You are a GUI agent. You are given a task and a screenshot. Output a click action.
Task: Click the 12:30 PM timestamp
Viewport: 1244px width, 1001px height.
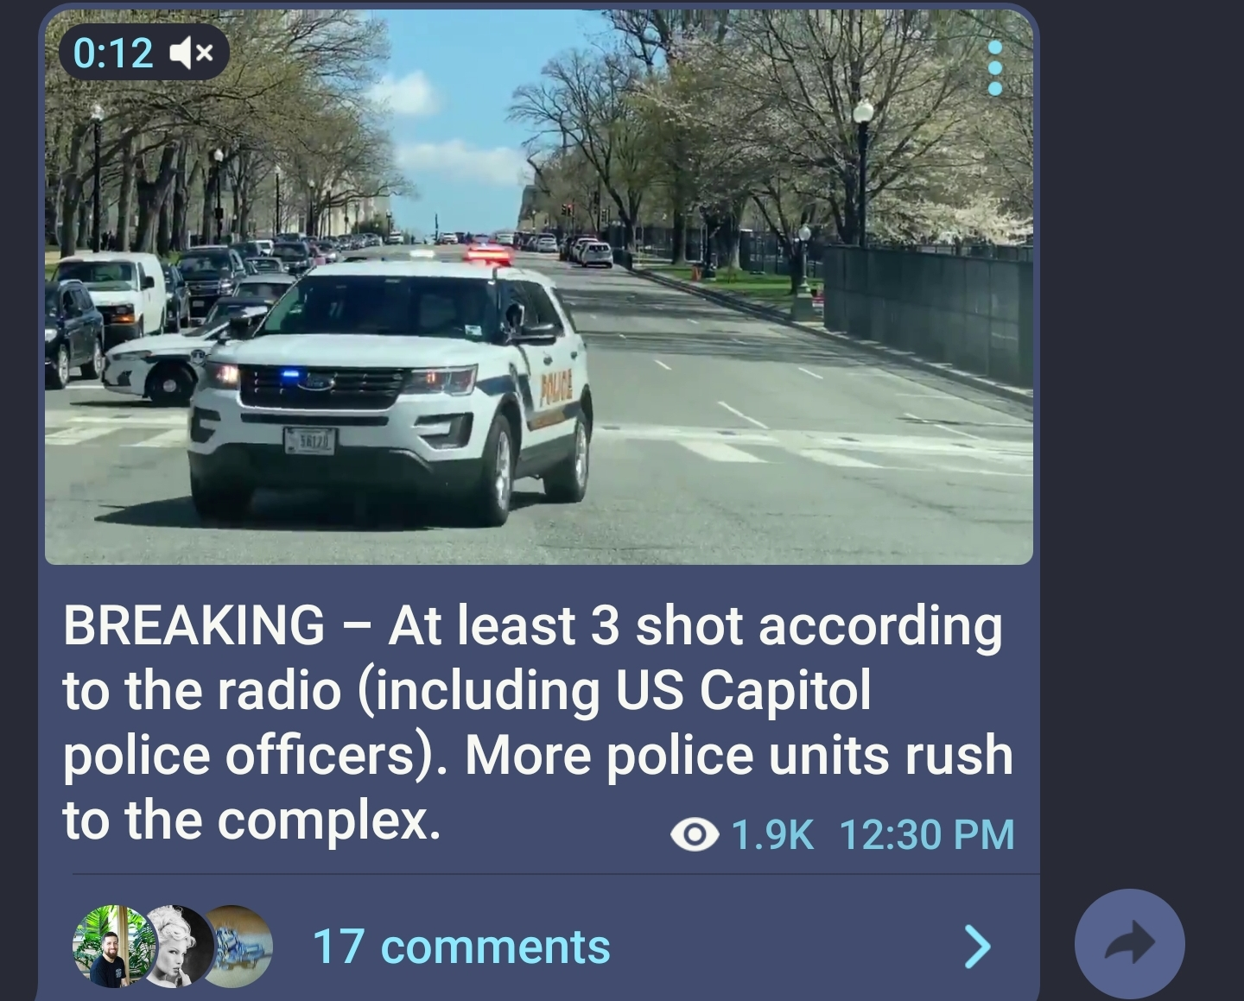[927, 834]
